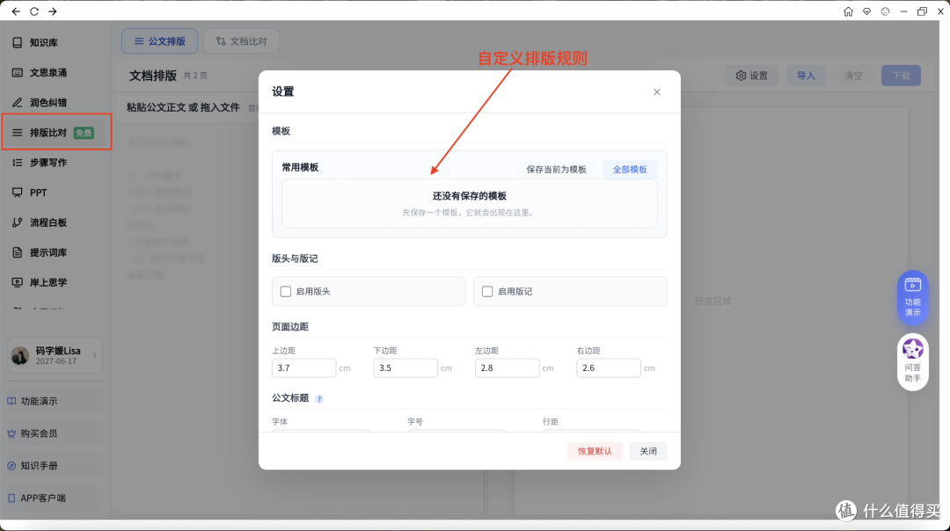Open the 功能演示 floating button

tap(912, 297)
